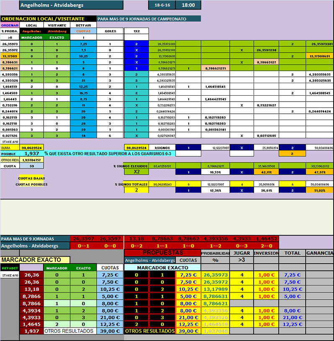Select the 18:00 time cell
The height and width of the screenshot is (341, 334).
tap(188, 5)
